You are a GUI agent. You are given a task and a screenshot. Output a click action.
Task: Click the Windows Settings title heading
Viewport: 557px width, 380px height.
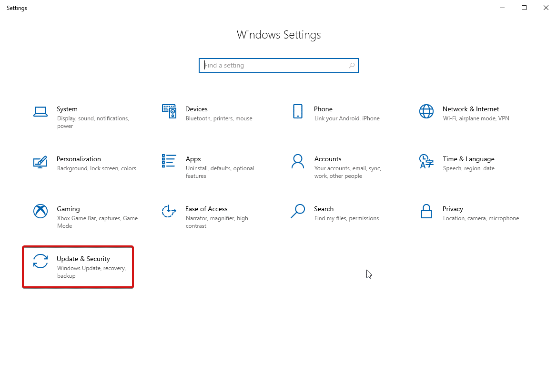click(278, 35)
